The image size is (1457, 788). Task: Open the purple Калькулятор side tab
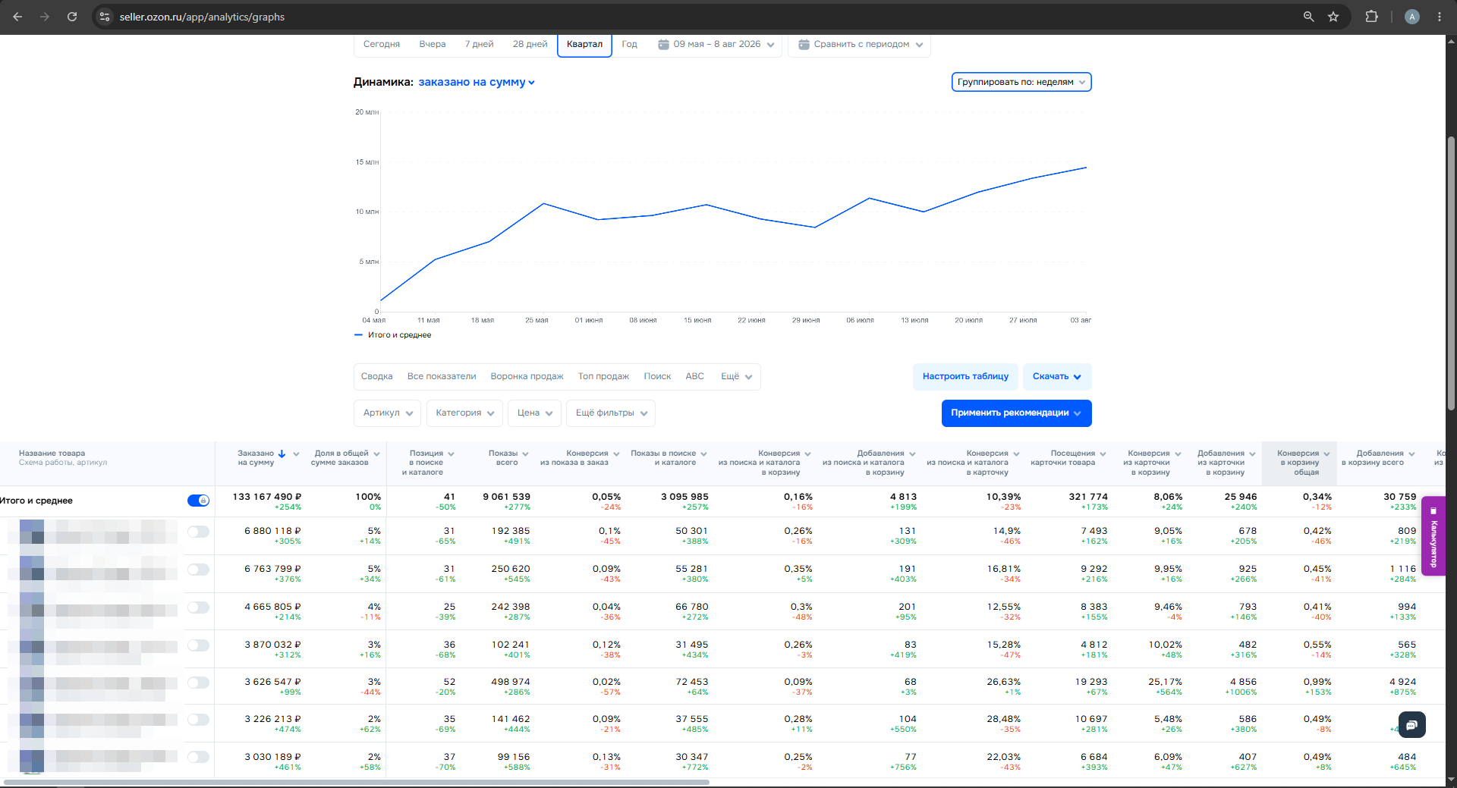click(x=1433, y=536)
